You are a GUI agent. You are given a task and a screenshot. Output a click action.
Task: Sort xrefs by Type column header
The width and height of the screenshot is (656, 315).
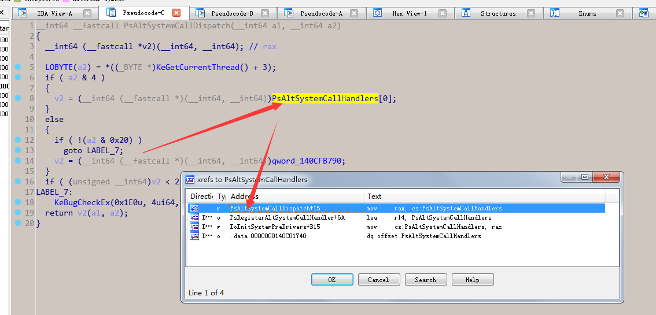click(x=222, y=197)
